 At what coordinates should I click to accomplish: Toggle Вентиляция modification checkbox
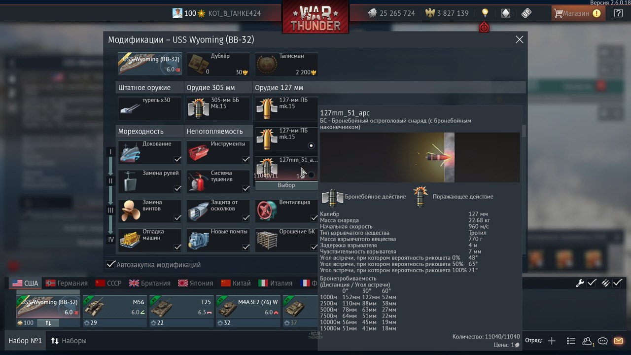(x=314, y=218)
